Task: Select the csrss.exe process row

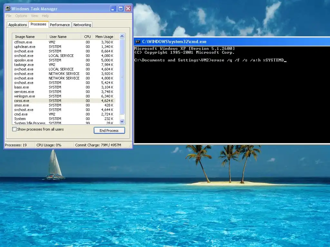Action: coord(64,101)
